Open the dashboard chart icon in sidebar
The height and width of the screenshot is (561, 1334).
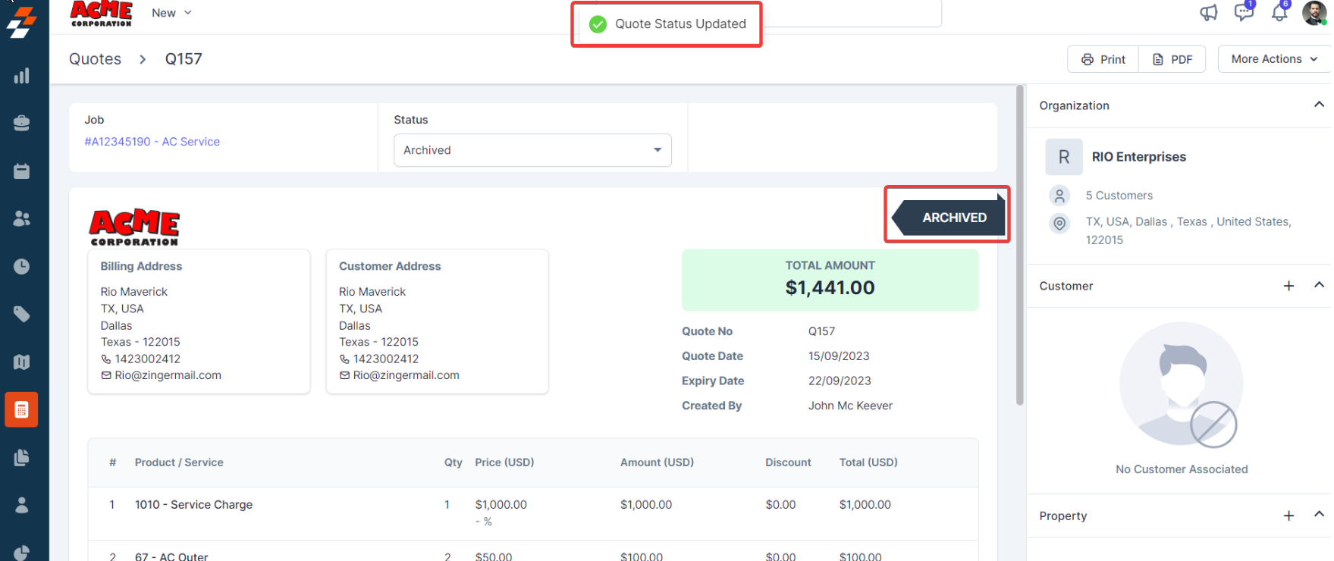click(22, 76)
